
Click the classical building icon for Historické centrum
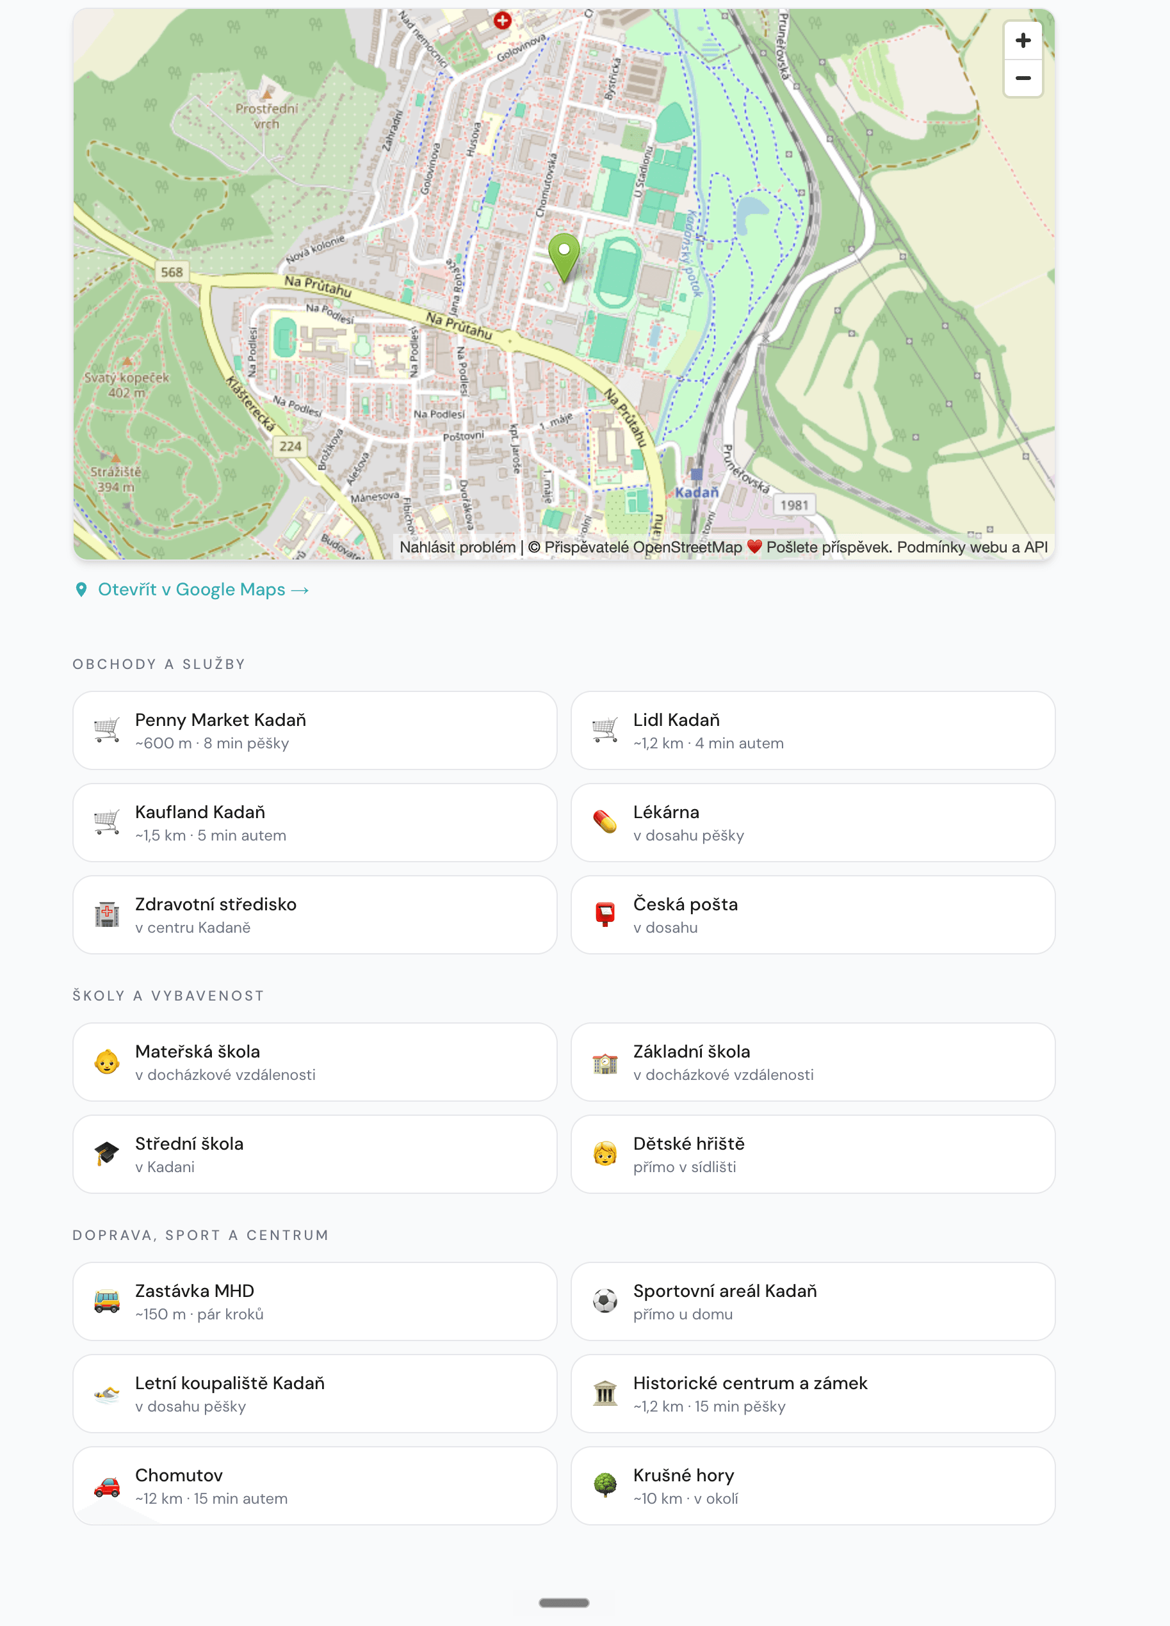pyautogui.click(x=605, y=1393)
